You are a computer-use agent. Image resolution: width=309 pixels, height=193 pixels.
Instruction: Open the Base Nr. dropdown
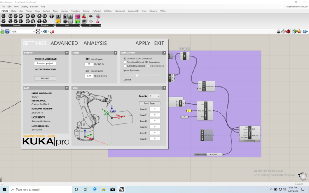(154, 96)
